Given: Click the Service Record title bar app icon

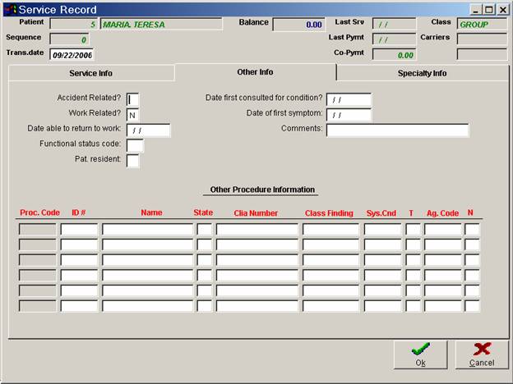Looking at the screenshot, I should click(x=10, y=10).
